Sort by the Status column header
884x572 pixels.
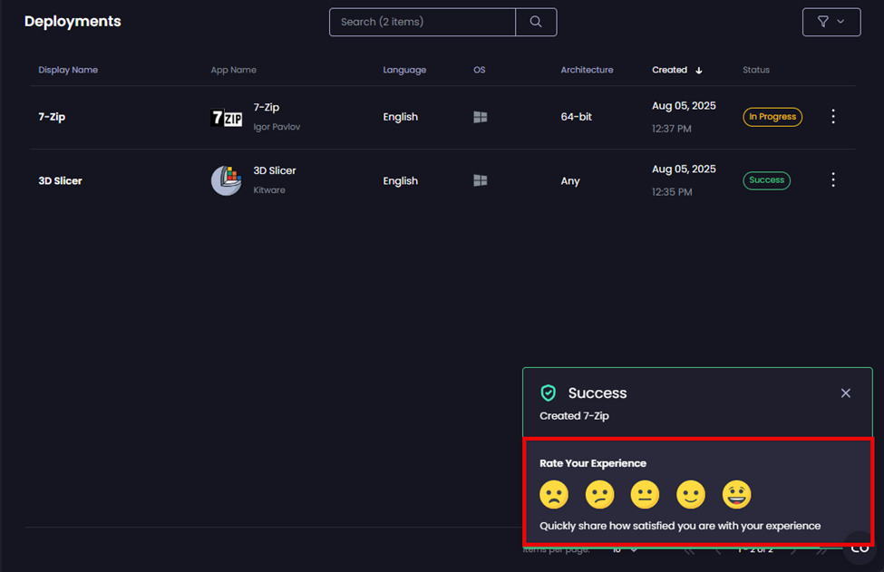pos(756,70)
